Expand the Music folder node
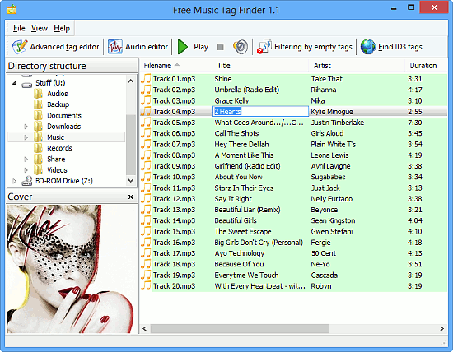This screenshot has width=453, height=352. (26, 137)
